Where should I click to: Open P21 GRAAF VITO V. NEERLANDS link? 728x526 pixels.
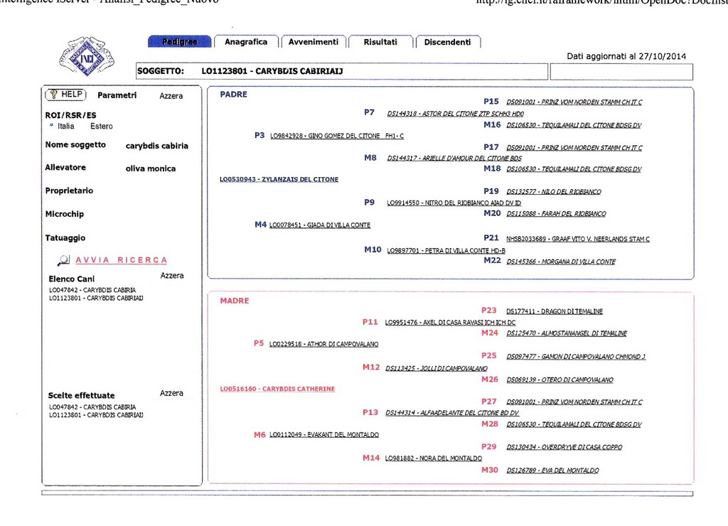(x=578, y=239)
